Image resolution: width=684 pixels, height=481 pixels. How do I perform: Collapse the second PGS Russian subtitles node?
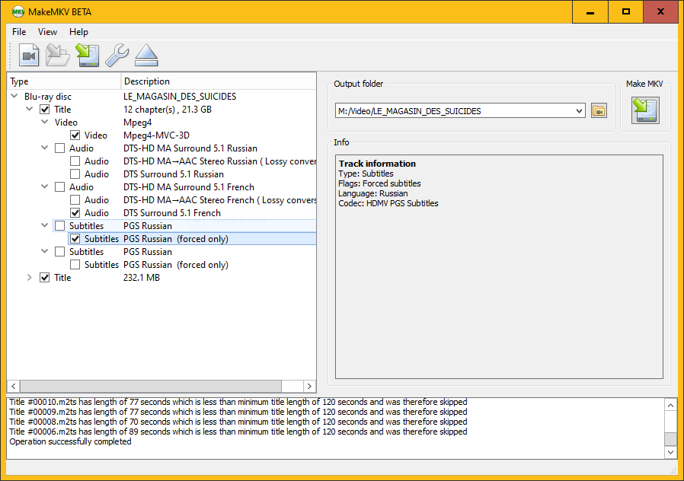click(44, 252)
